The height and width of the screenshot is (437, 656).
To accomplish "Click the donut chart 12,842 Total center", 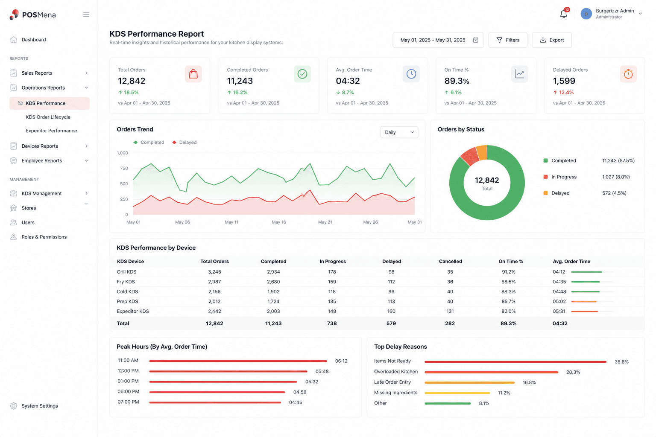I will 487,183.
